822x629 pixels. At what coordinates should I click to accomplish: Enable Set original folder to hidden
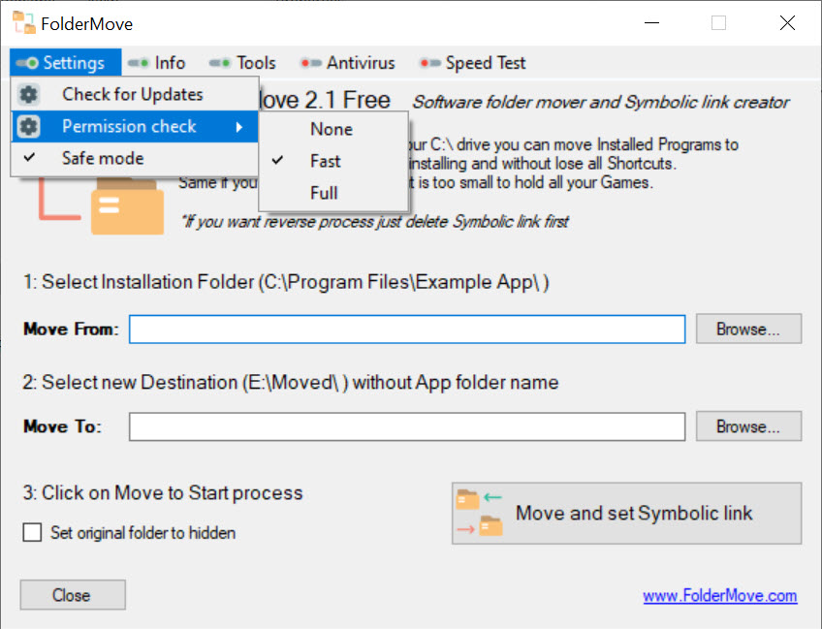click(33, 532)
